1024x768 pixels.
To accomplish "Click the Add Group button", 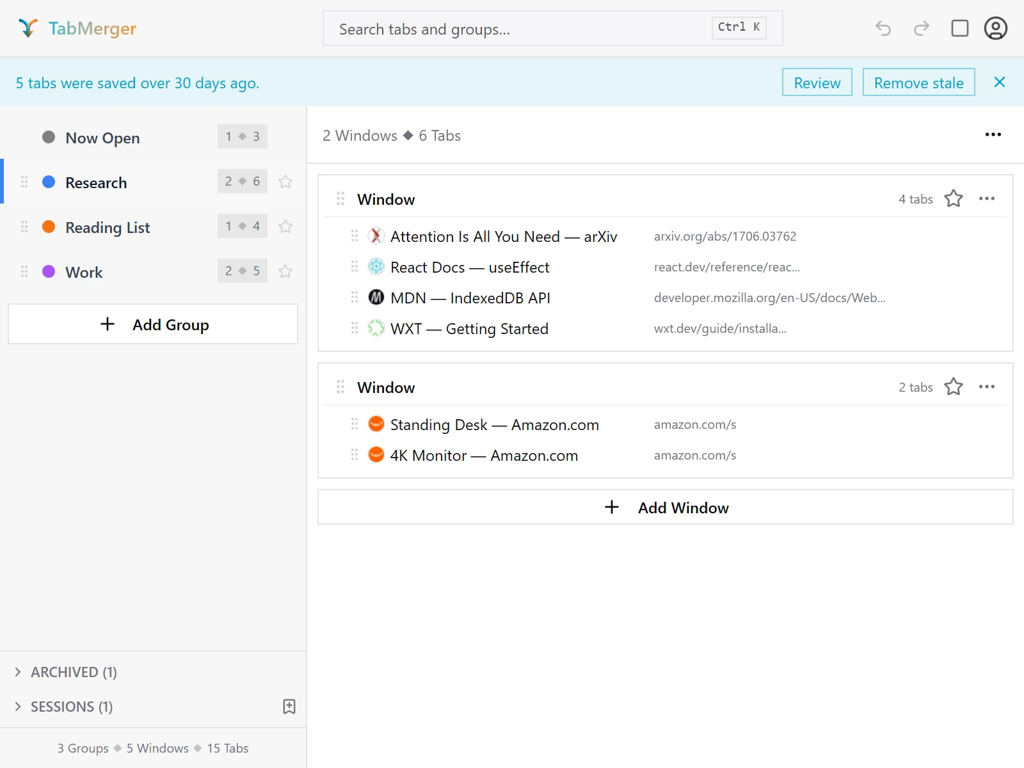I will click(x=153, y=324).
